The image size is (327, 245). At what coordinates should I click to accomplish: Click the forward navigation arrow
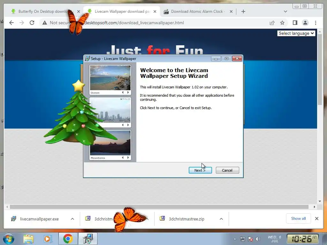pos(22,23)
